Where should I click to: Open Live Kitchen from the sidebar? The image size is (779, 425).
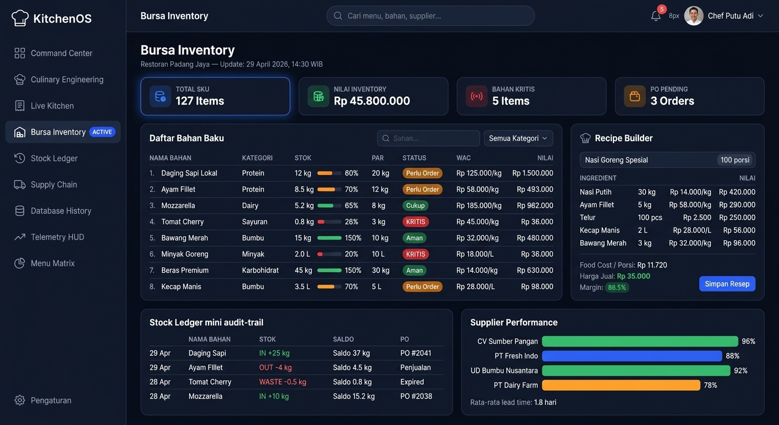tap(57, 105)
